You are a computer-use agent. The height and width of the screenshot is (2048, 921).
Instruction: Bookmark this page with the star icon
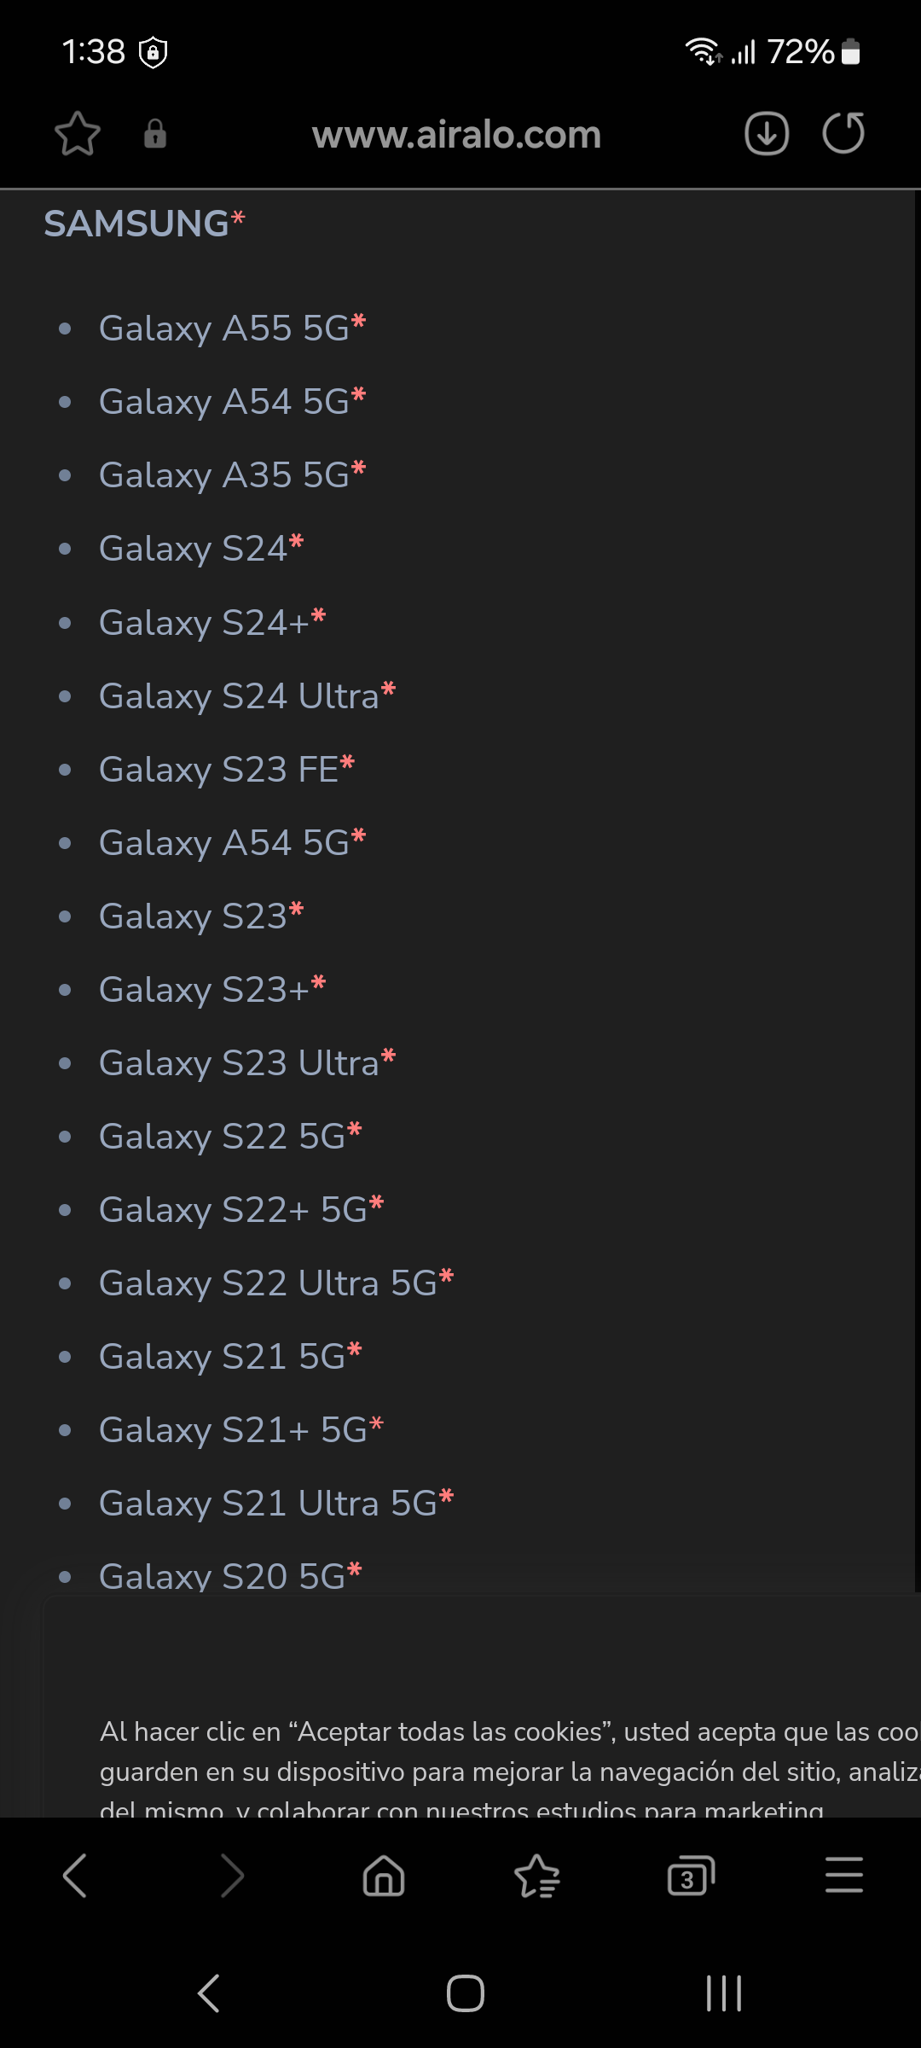pyautogui.click(x=78, y=134)
